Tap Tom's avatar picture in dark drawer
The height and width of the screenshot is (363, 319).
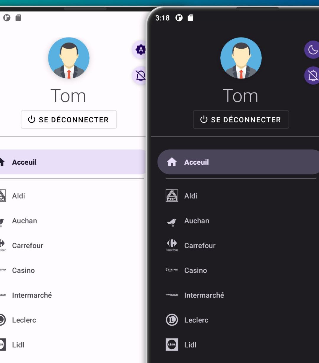click(241, 58)
